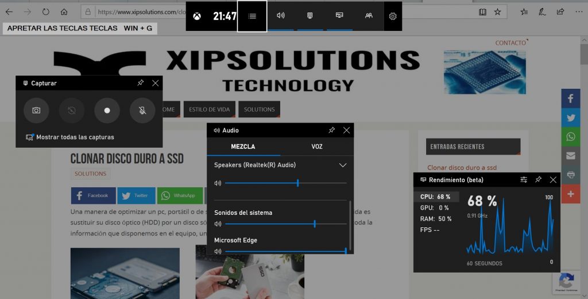Open the Xbox Social widget icon
The image size is (588, 299).
point(369,15)
